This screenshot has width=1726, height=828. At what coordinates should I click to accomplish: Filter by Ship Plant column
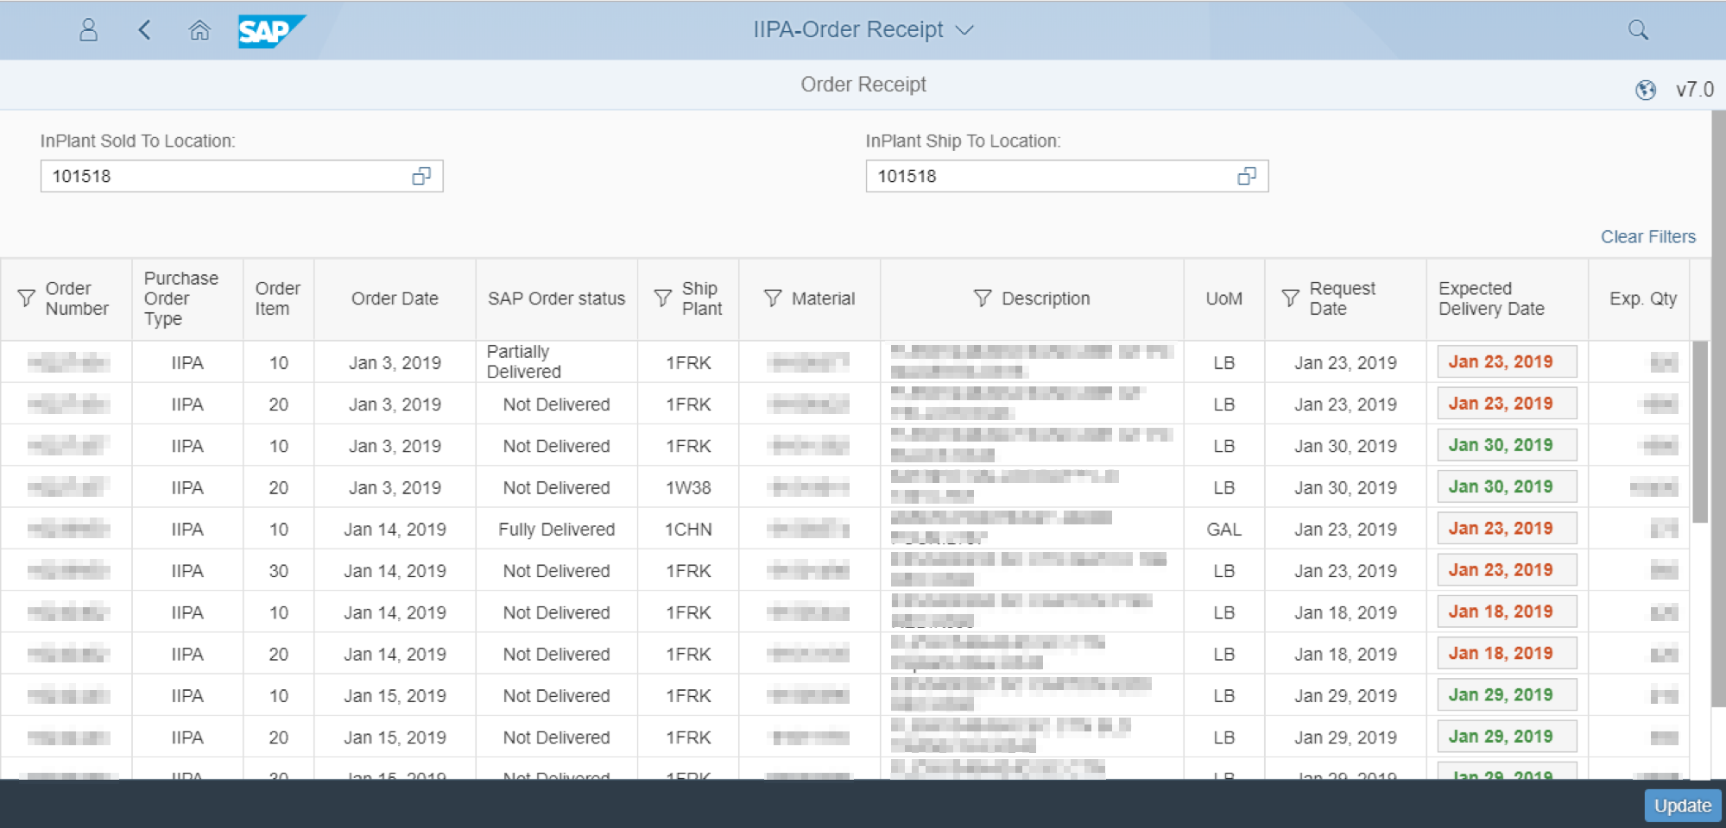pos(662,298)
